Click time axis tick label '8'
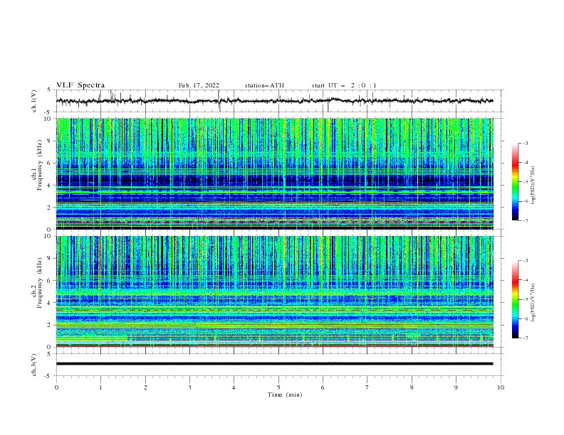The height and width of the screenshot is (435, 564). [412, 387]
